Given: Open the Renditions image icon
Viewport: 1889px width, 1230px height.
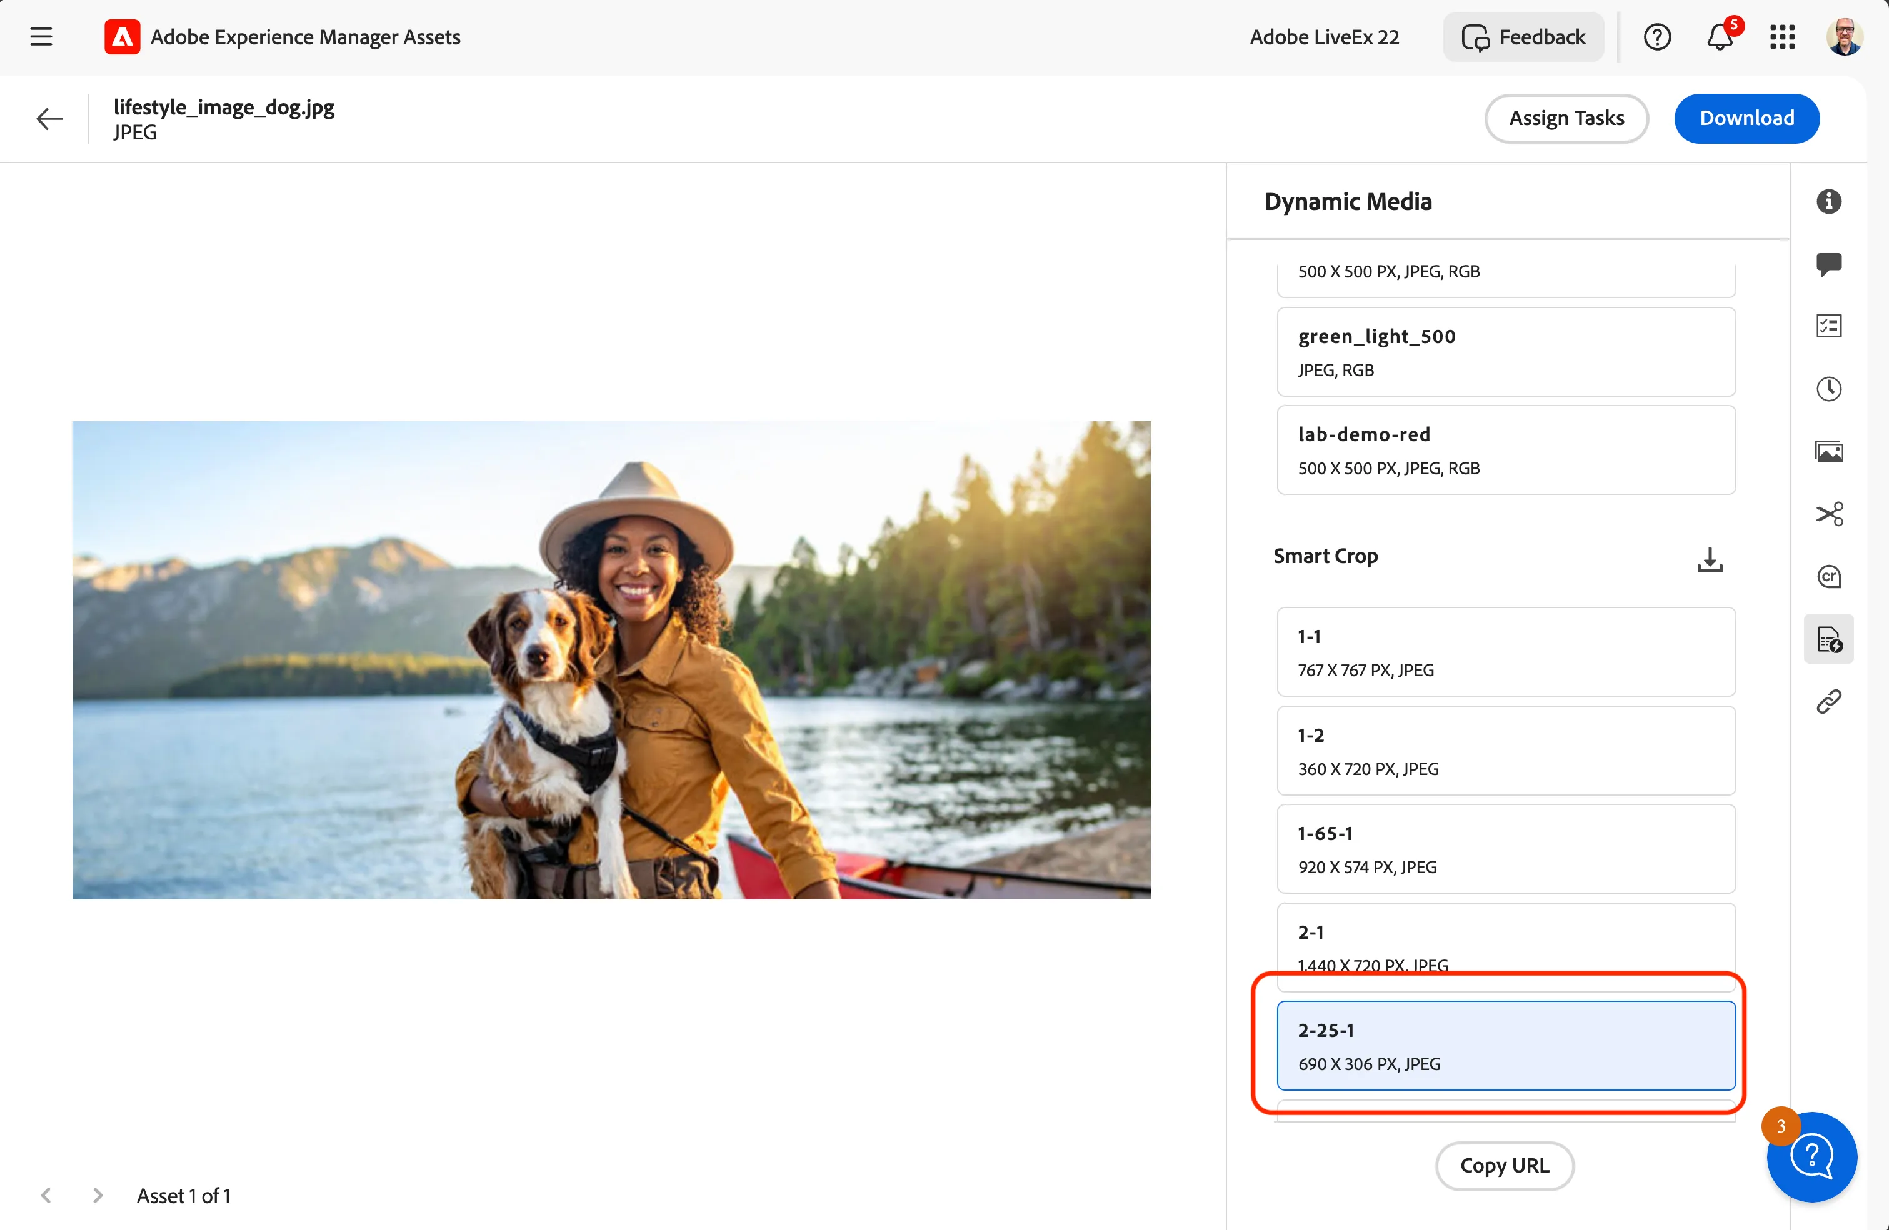Looking at the screenshot, I should point(1828,451).
